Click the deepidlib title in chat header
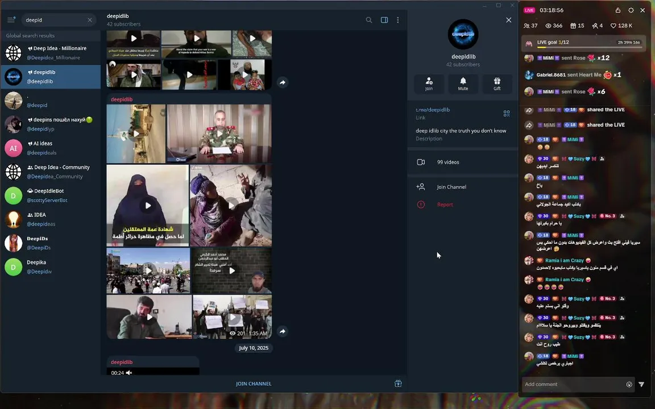Screen dimensions: 655x409 [118, 16]
